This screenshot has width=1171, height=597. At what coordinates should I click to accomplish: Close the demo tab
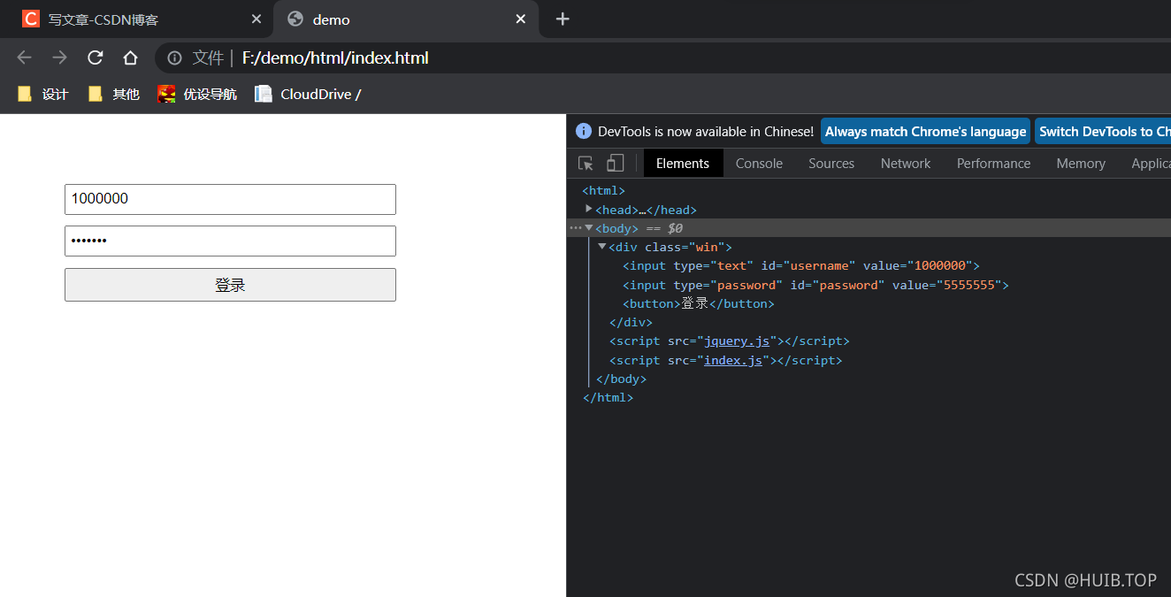pos(521,19)
